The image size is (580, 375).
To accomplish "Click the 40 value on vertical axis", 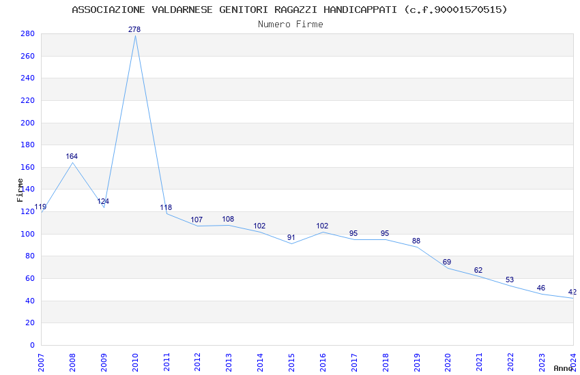I will [x=30, y=301].
